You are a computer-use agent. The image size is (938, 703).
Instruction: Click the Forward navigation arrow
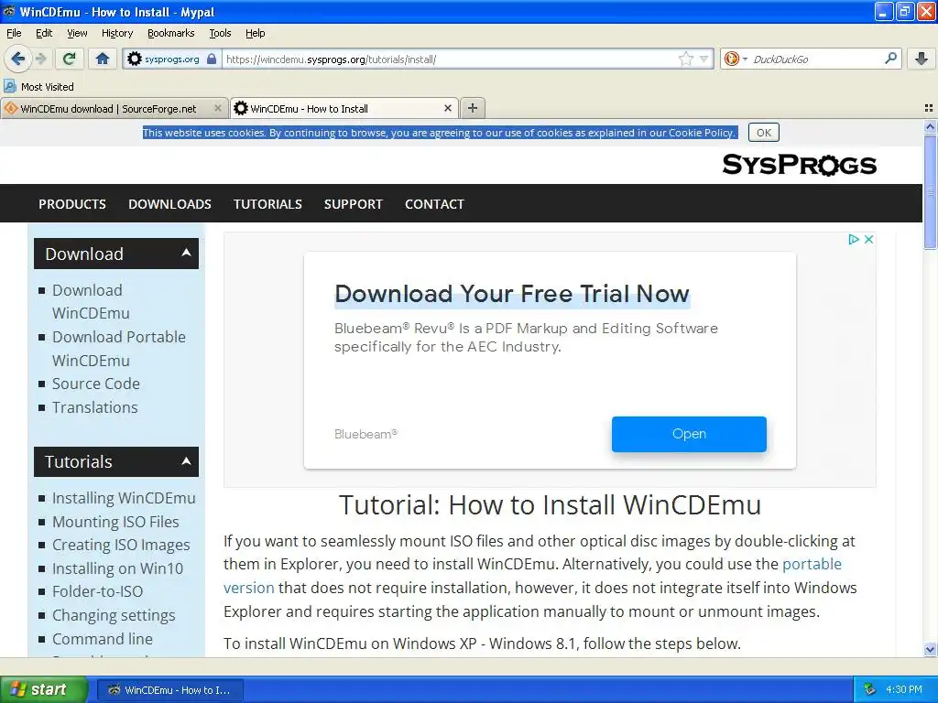[x=40, y=59]
